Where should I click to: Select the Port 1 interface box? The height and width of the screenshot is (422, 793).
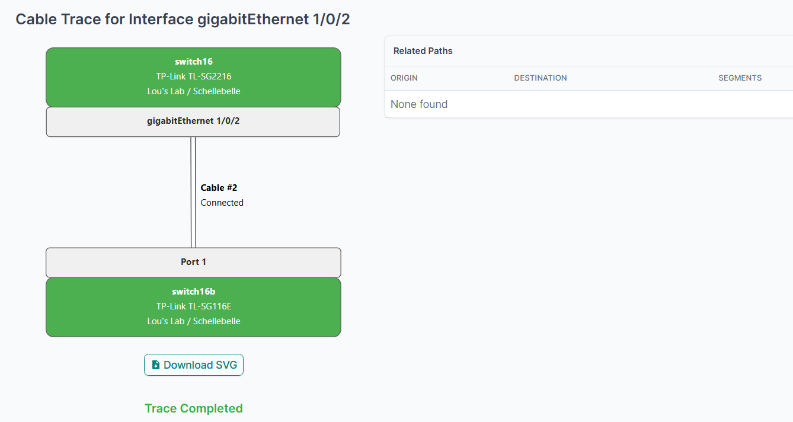point(193,262)
